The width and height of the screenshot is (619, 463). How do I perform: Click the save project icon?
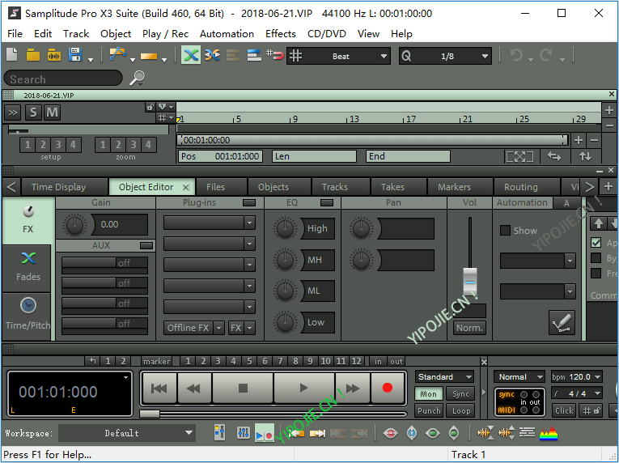(x=76, y=55)
